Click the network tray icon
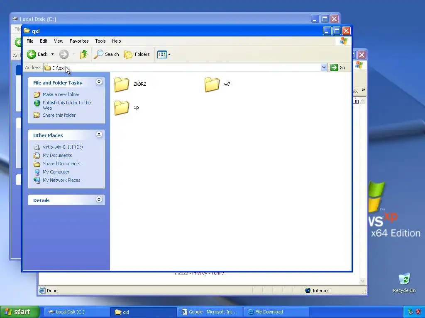 point(410,312)
